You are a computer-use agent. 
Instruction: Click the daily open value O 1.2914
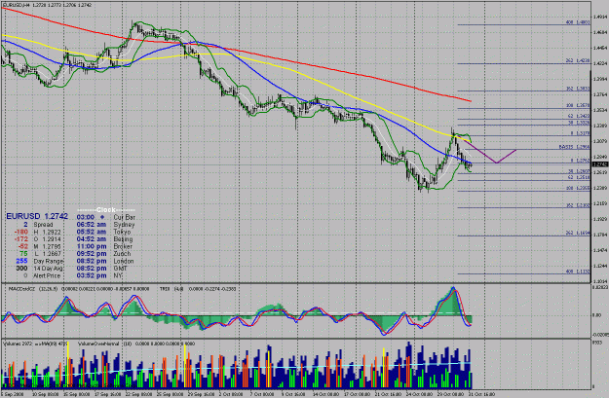click(x=47, y=239)
